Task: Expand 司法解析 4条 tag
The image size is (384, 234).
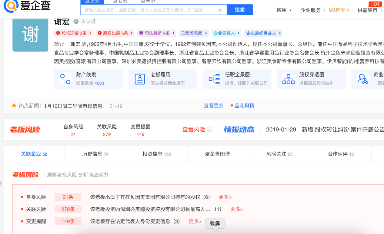Action: 156,33
